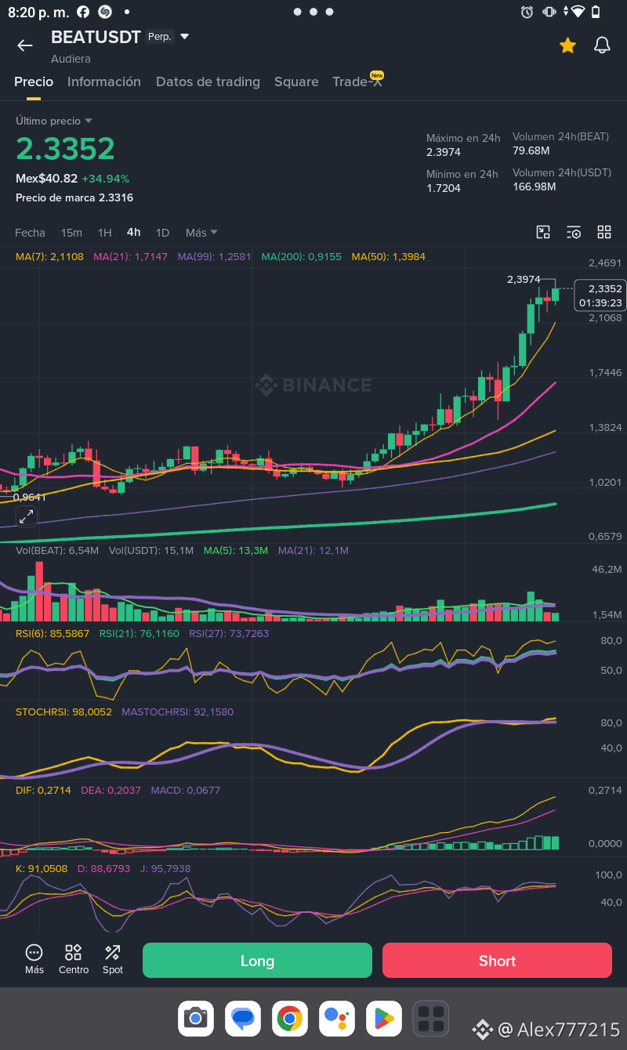Open the app drawer grid icon
Viewport: 627px width, 1050px height.
click(431, 1019)
